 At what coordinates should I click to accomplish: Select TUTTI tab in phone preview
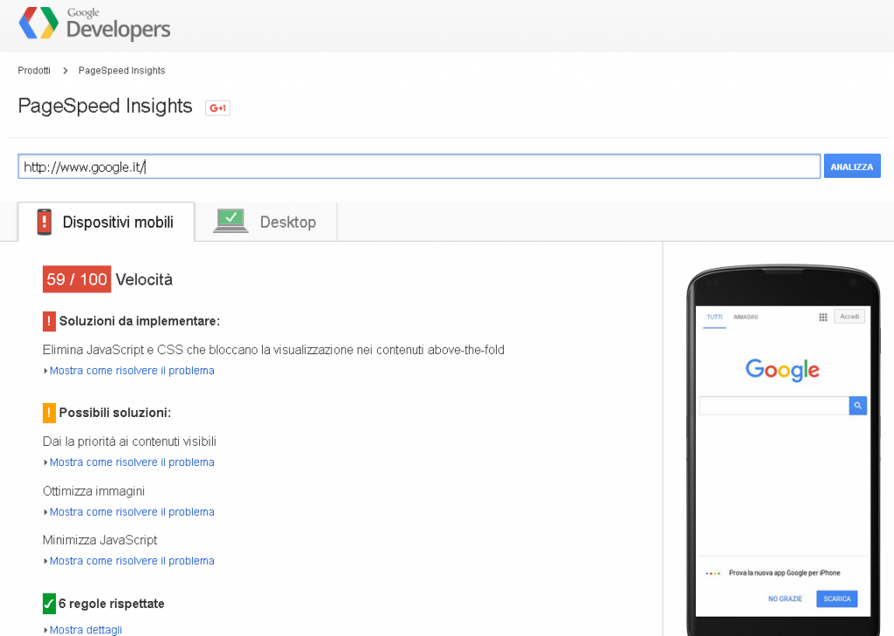[x=714, y=317]
